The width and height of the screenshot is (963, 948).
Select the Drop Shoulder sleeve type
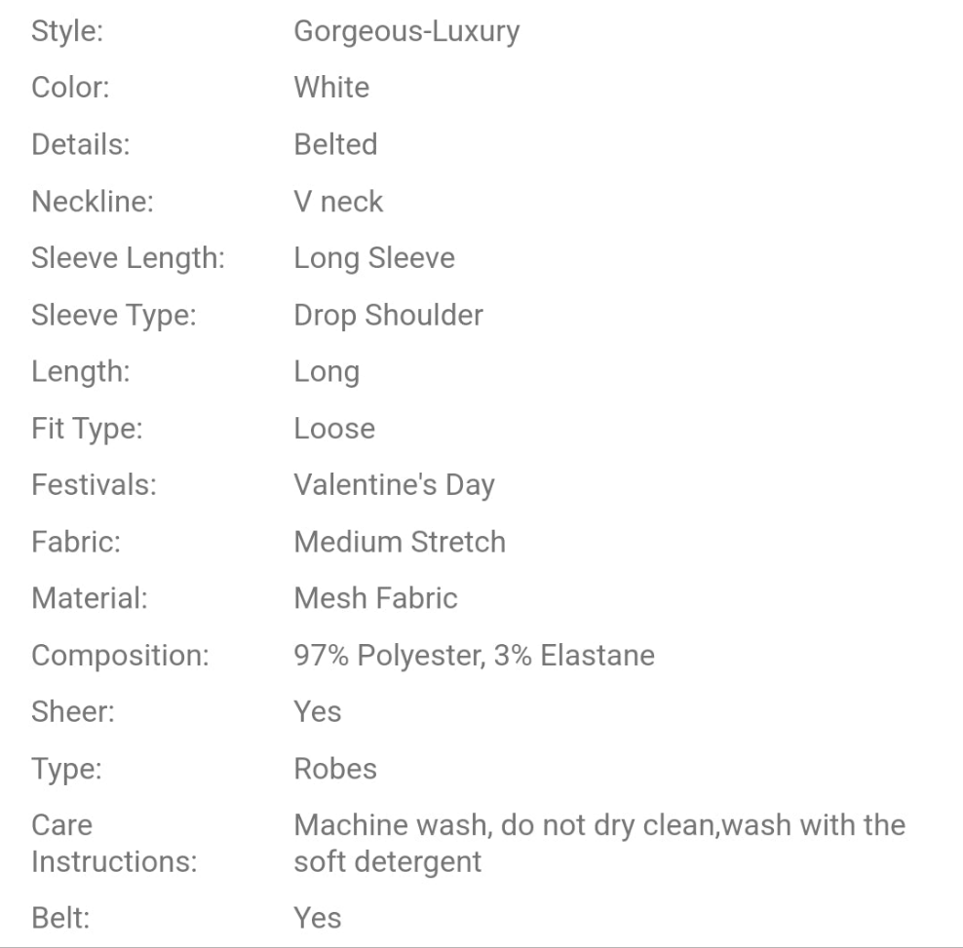coord(388,315)
